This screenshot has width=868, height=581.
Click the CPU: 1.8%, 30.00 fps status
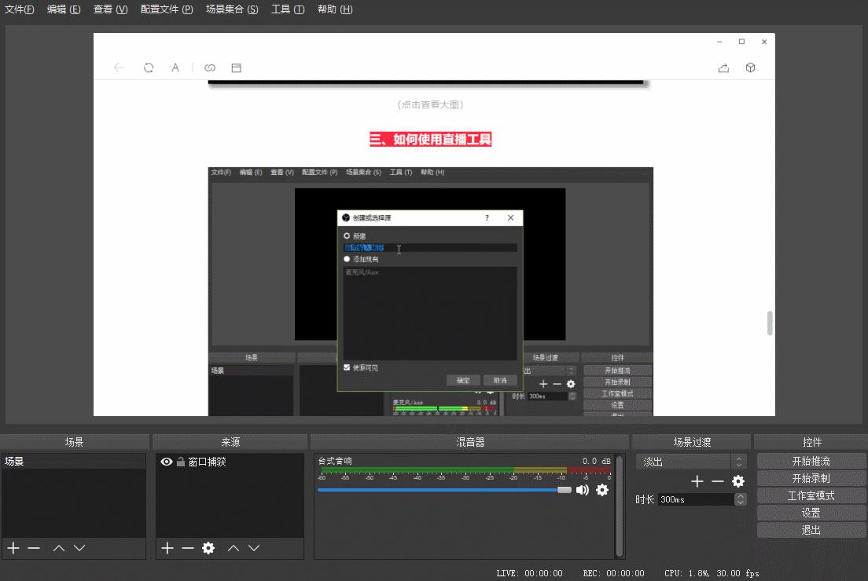click(x=712, y=573)
